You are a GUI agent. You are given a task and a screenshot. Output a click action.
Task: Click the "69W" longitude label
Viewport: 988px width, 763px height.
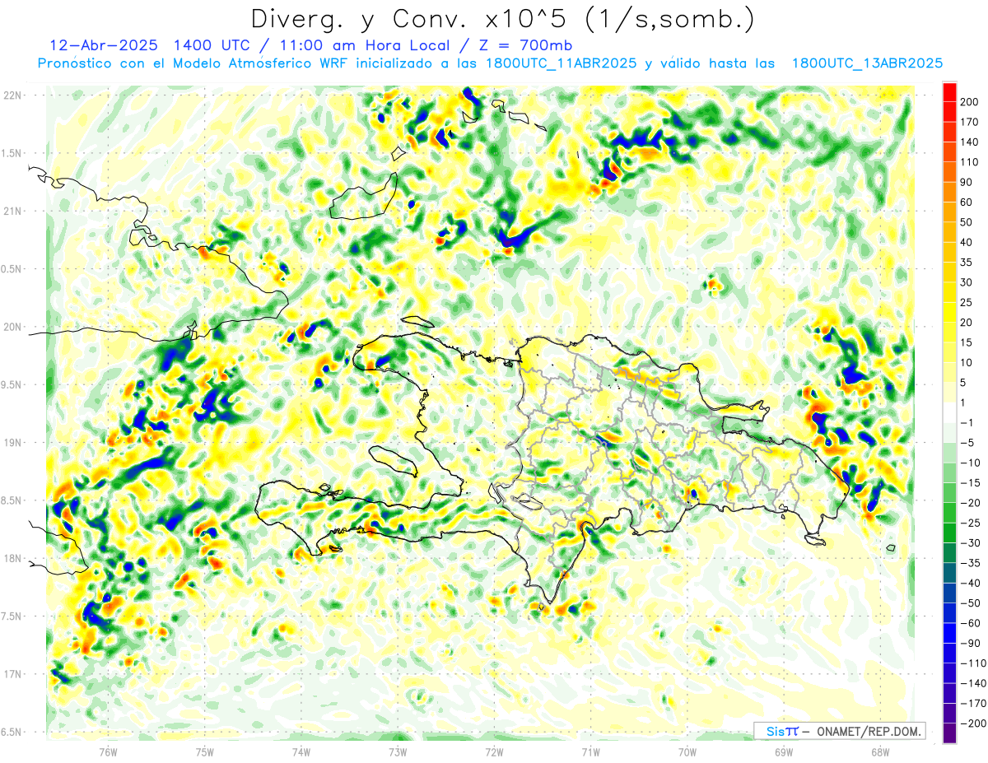(x=784, y=751)
